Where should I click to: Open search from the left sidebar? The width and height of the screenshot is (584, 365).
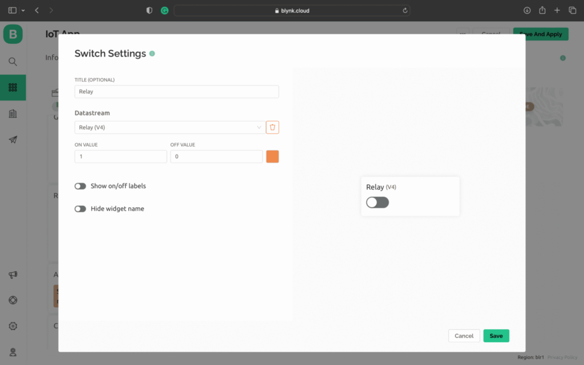13,62
